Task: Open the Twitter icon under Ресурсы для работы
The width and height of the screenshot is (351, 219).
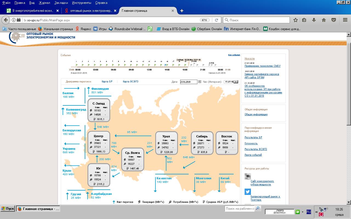Action: (x=248, y=192)
